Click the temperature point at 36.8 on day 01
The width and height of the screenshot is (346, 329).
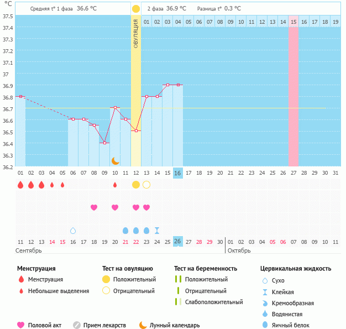point(21,97)
